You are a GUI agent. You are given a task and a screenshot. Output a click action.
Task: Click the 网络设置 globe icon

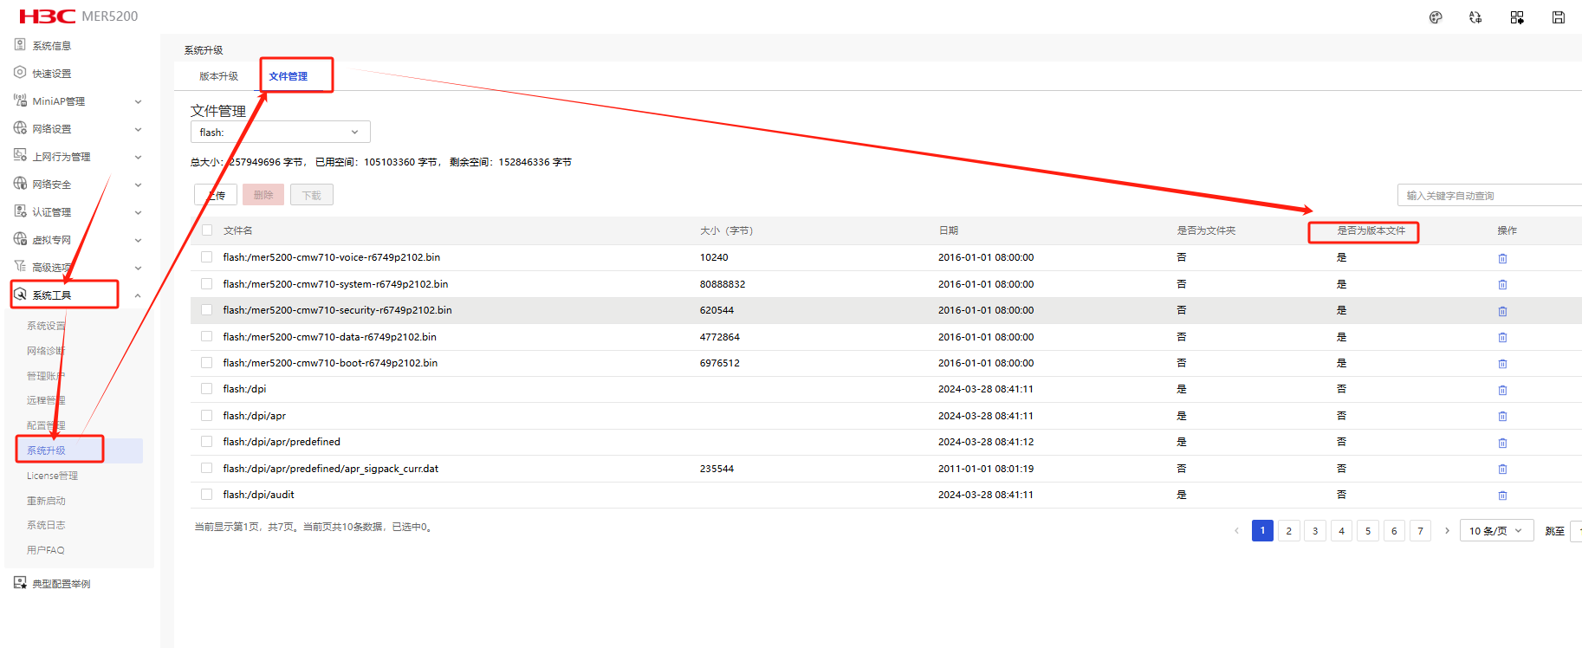pyautogui.click(x=20, y=128)
